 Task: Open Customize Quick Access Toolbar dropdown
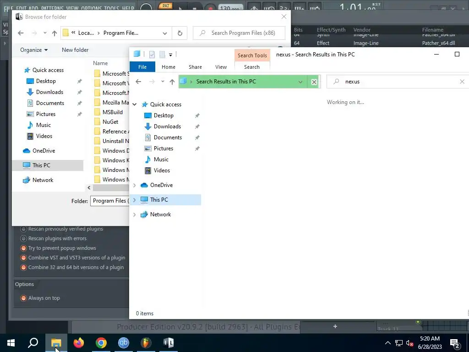tap(170, 55)
